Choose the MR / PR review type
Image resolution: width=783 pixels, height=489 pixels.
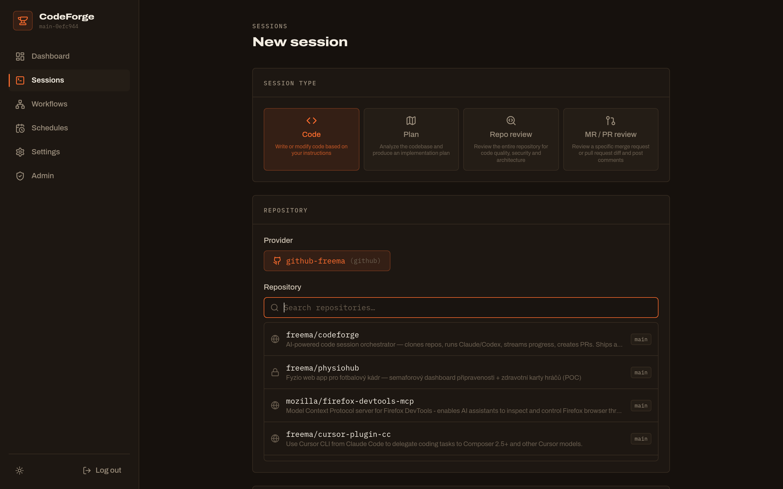click(611, 139)
